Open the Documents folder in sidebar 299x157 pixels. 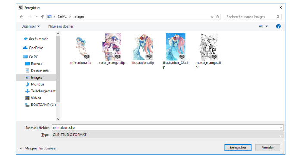tap(40, 71)
